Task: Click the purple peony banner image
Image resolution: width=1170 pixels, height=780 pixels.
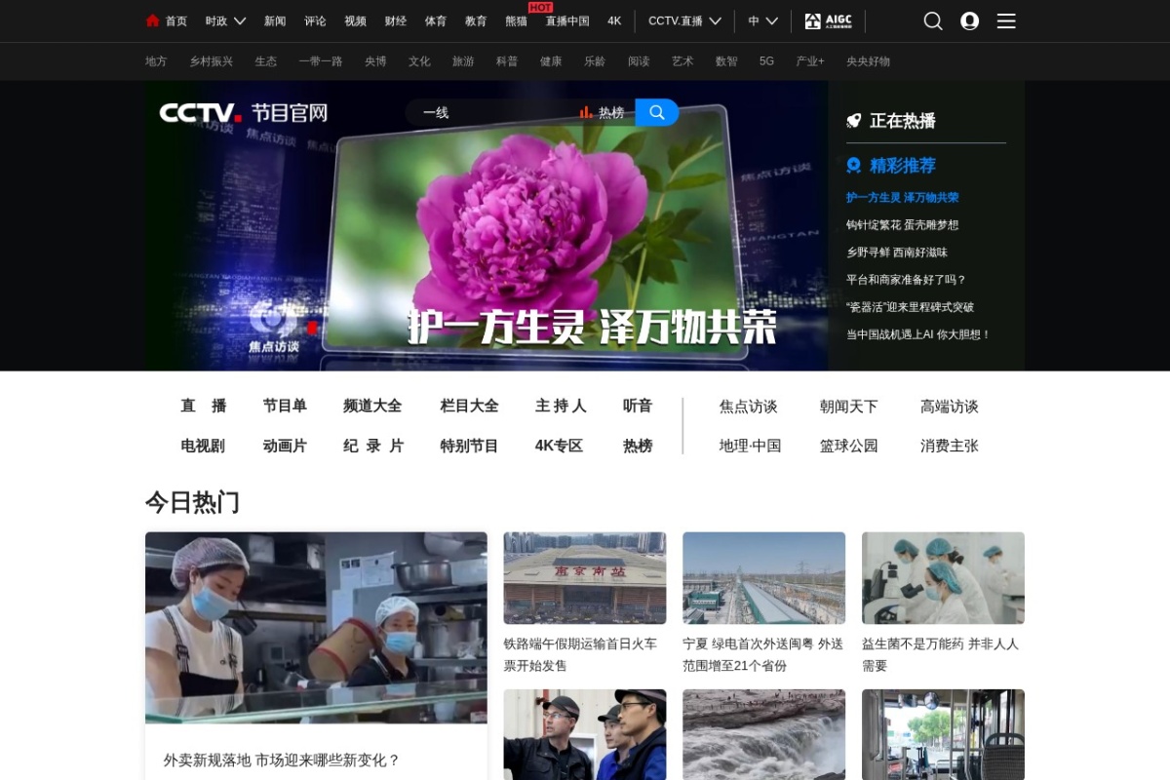Action: [487, 226]
